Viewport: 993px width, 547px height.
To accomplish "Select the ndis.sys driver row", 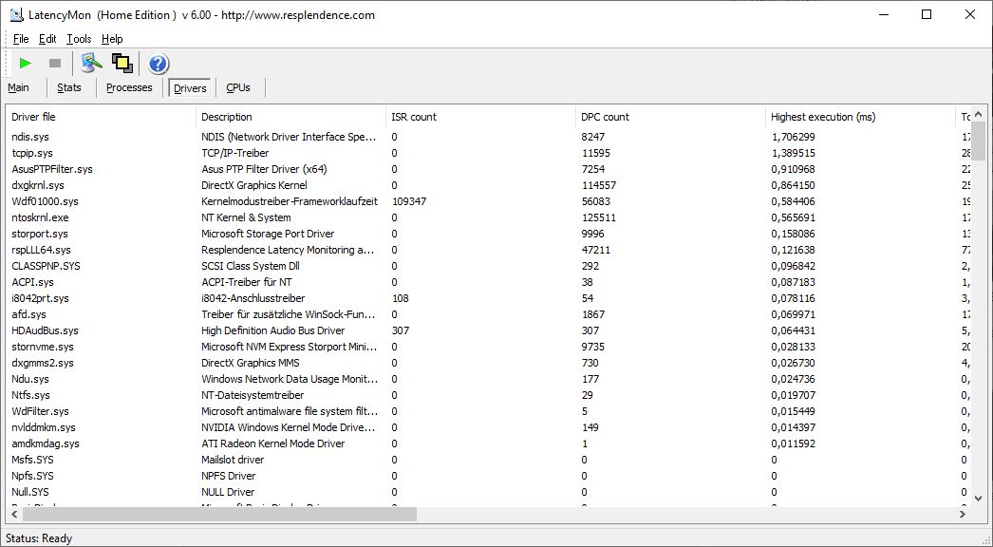I will coord(31,137).
